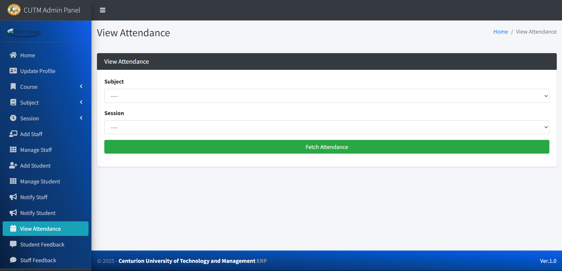
Task: Click the Fetch Attendance button
Action: pos(327,147)
